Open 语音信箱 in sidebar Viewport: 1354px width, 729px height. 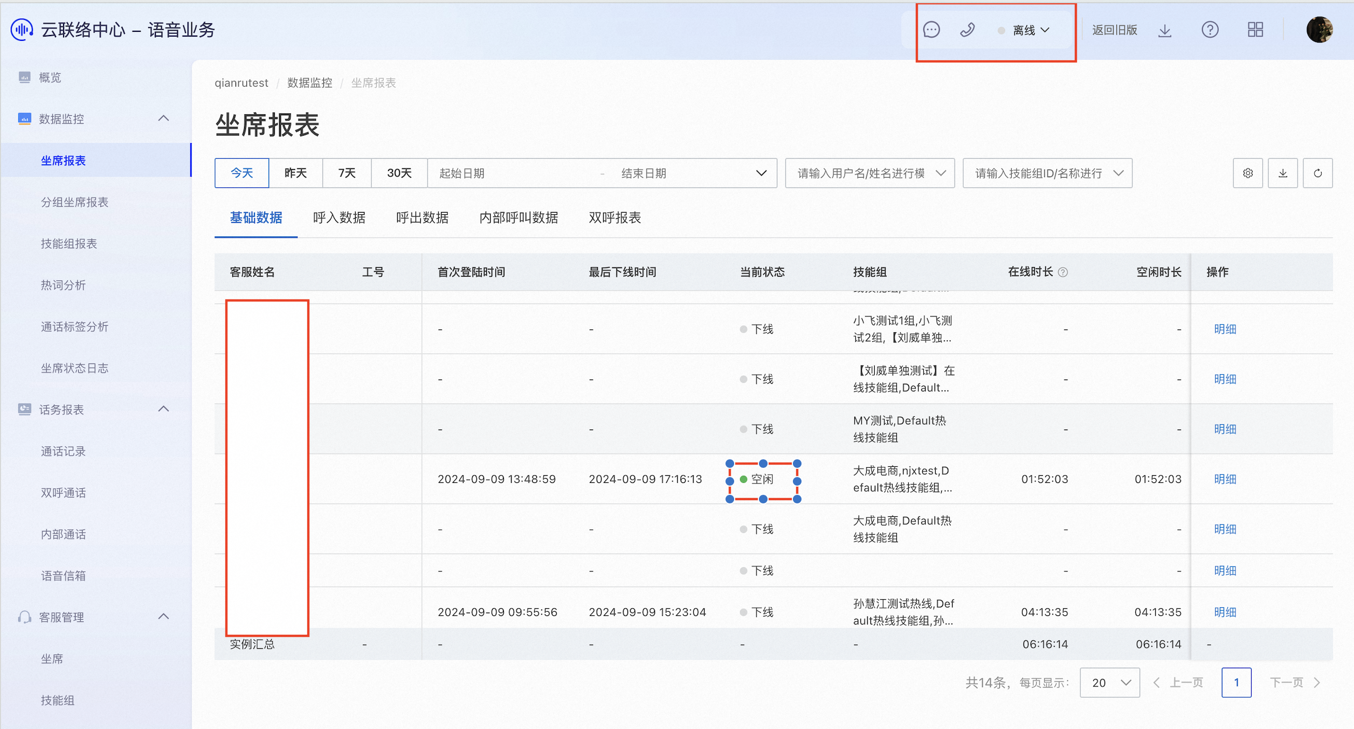coord(63,576)
